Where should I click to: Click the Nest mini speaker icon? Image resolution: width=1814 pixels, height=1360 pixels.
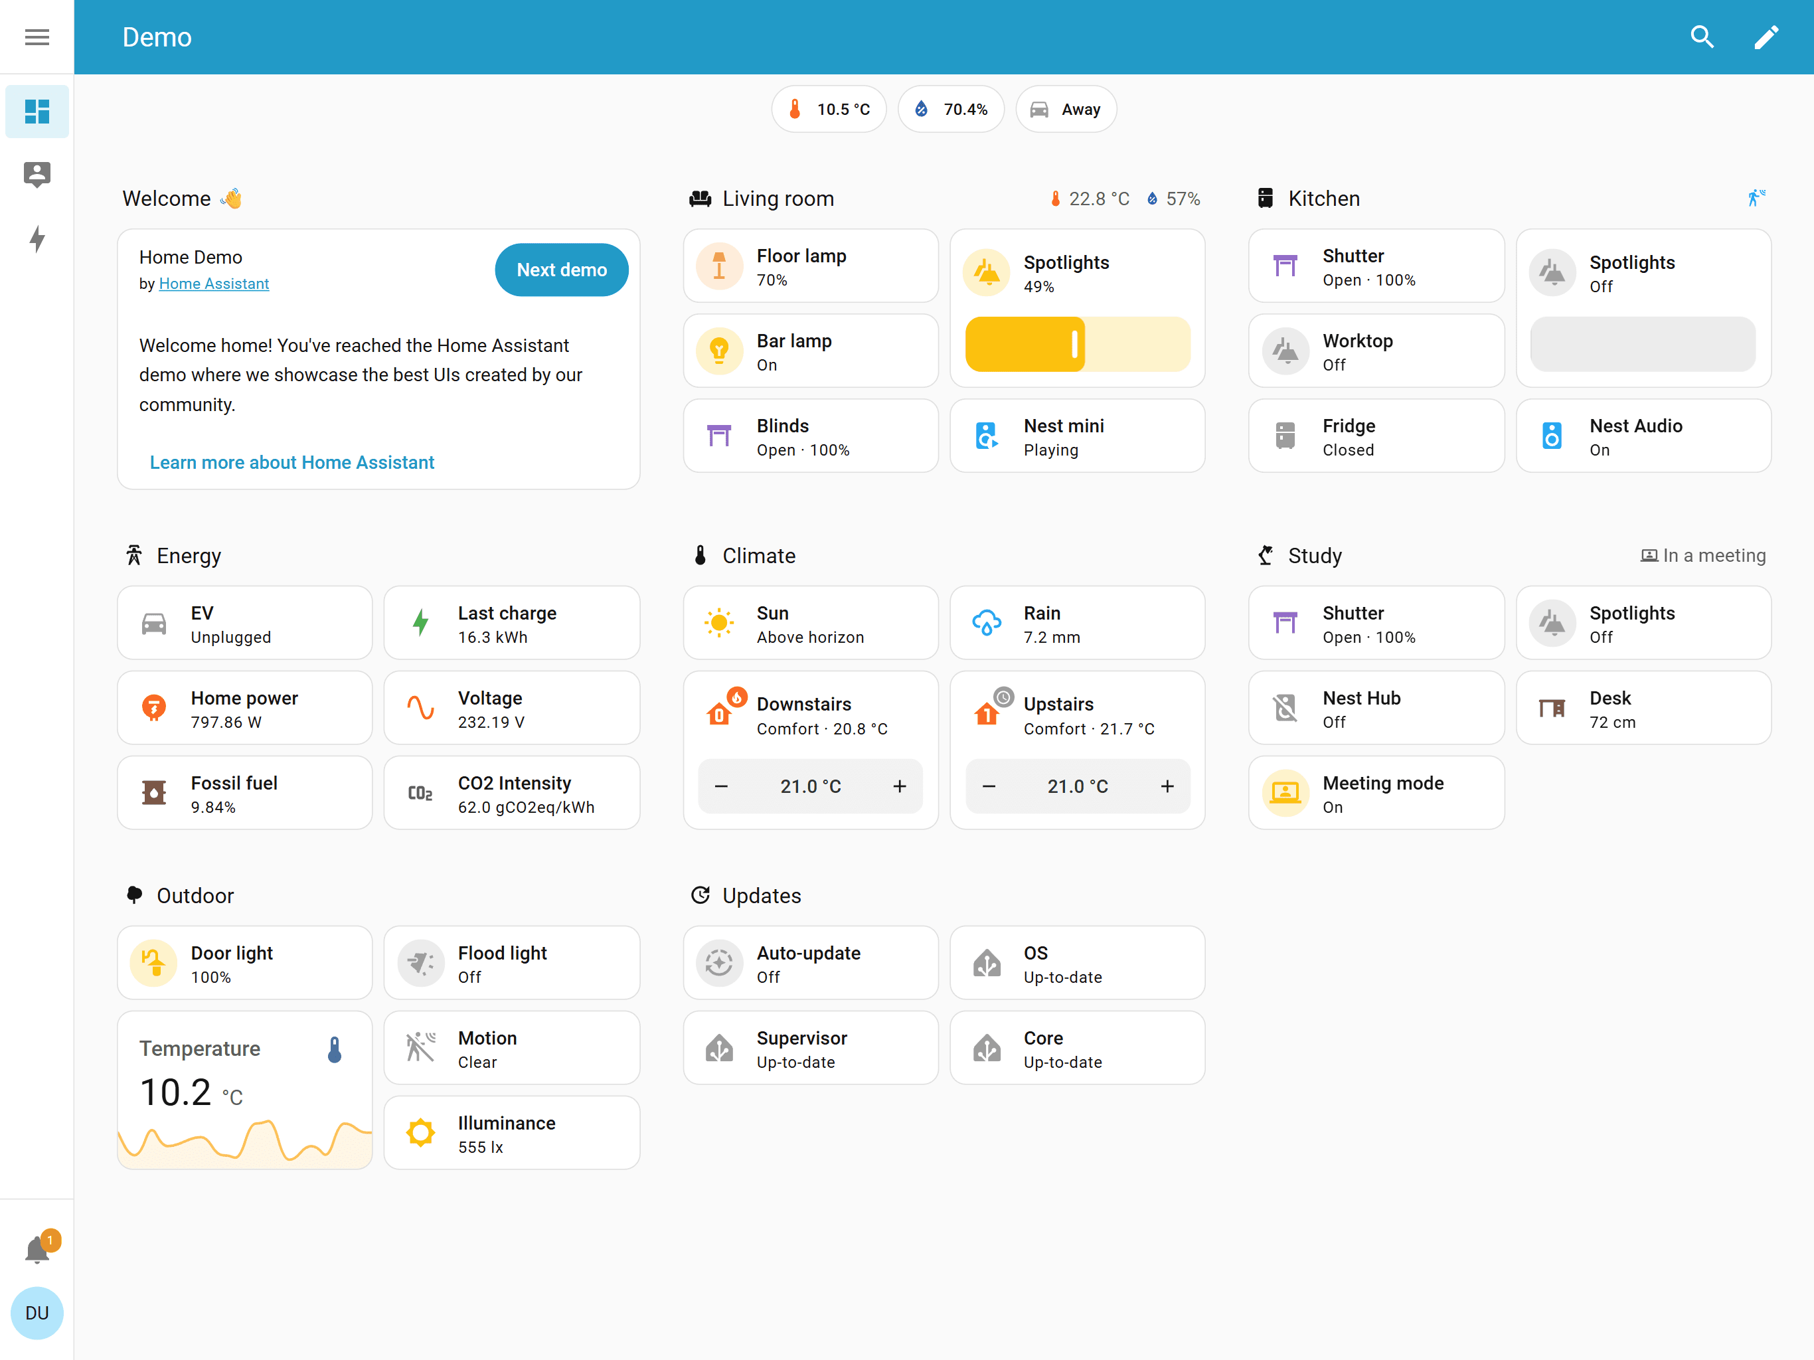987,436
